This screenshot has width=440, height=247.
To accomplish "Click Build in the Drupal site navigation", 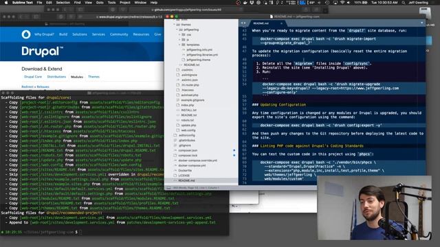I will coord(63,34).
